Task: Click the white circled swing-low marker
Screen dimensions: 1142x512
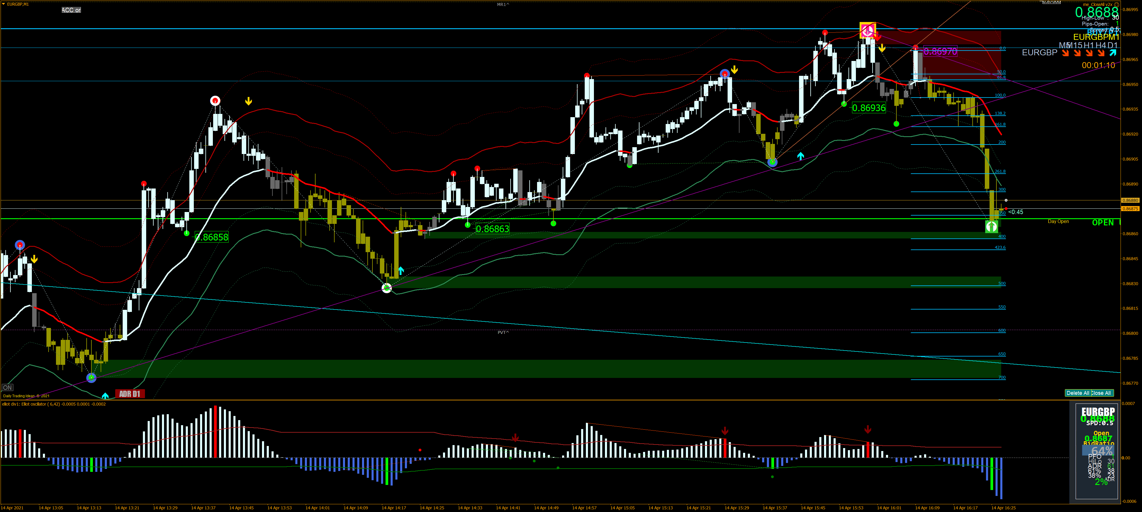Action: (387, 288)
